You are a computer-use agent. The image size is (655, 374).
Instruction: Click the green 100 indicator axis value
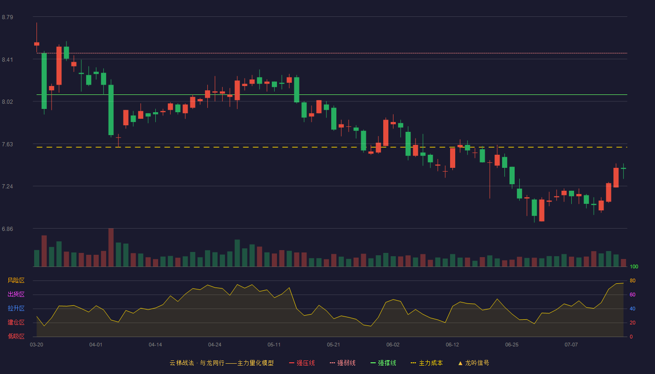634,267
